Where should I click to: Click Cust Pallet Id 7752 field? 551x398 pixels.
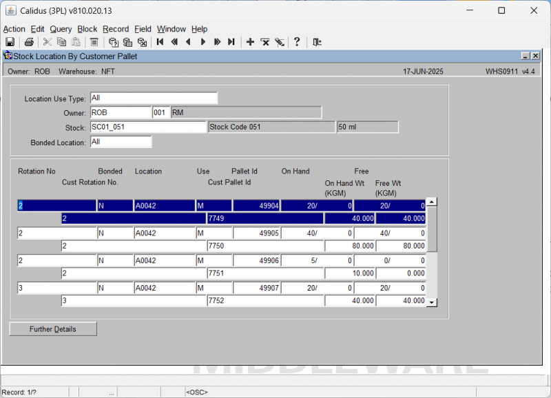(x=265, y=300)
